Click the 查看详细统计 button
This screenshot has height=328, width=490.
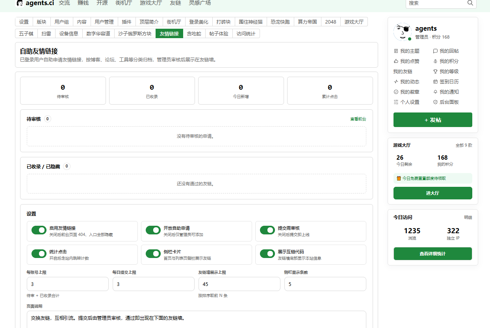[x=432, y=254]
